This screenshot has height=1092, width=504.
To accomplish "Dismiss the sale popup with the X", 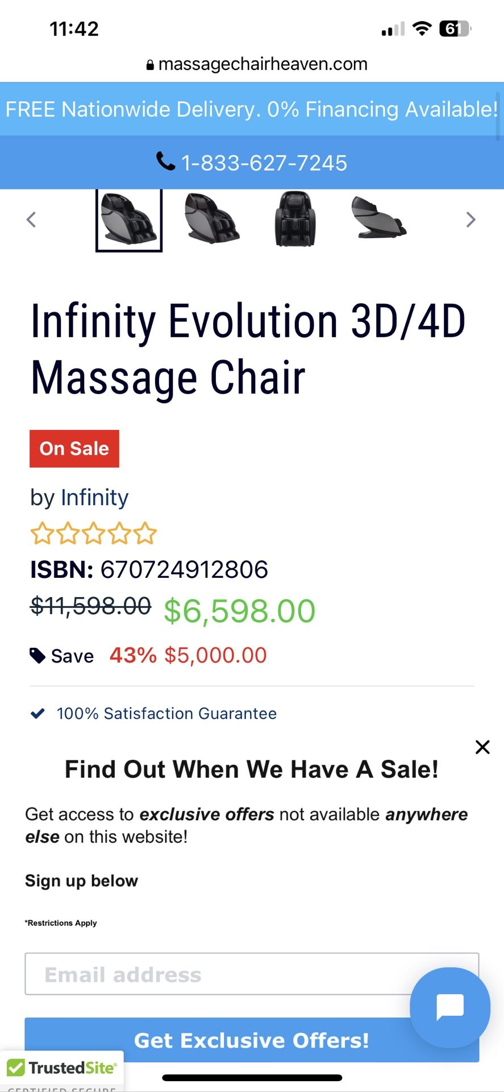I will 482,747.
